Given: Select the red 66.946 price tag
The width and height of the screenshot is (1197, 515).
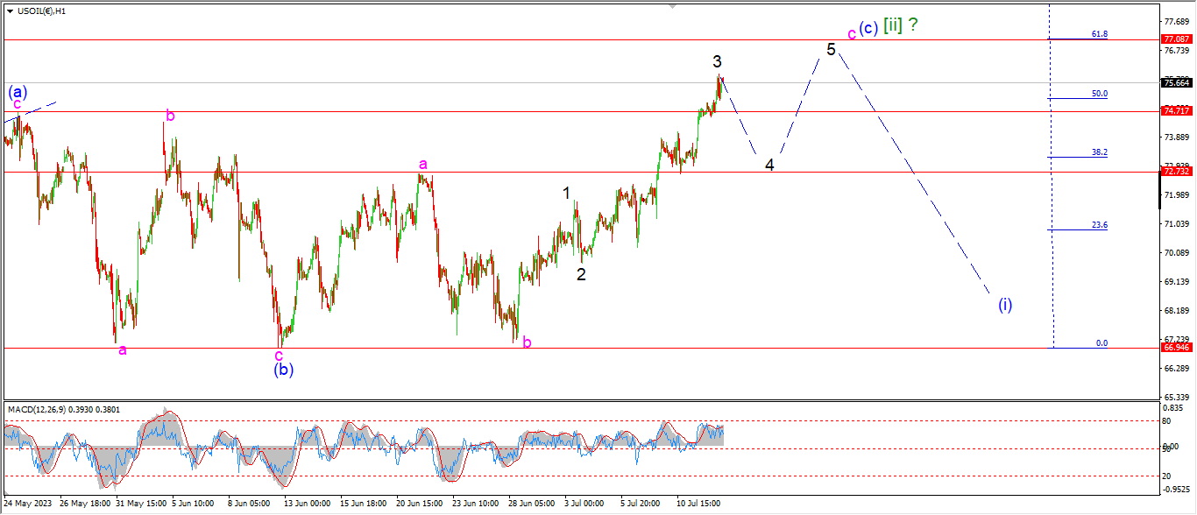Looking at the screenshot, I should [x=1176, y=348].
